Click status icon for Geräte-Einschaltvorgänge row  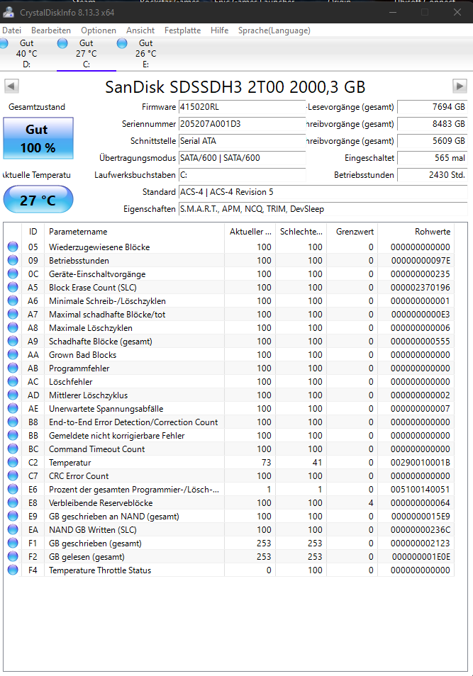tap(13, 274)
